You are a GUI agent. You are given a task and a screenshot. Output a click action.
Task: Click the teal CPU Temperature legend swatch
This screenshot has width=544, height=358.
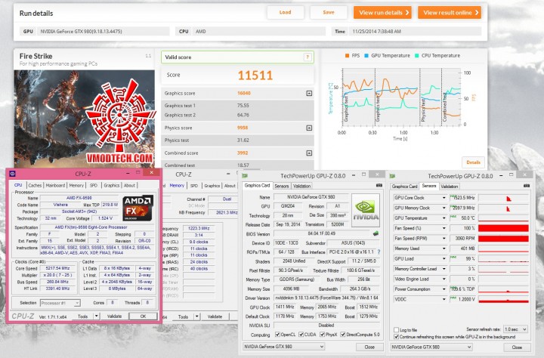416,55
